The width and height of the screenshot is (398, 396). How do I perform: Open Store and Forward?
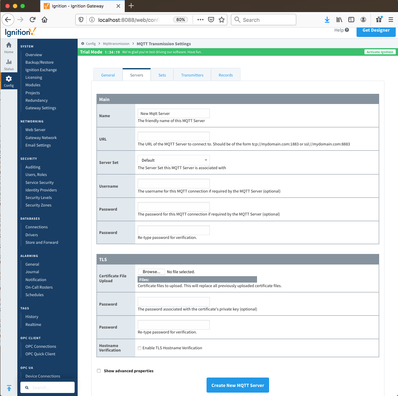click(41, 243)
